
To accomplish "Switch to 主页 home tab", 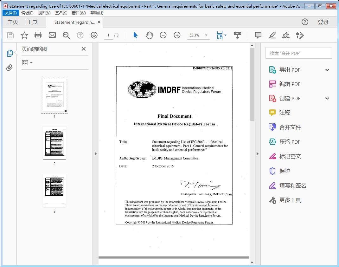I will coord(13,22).
